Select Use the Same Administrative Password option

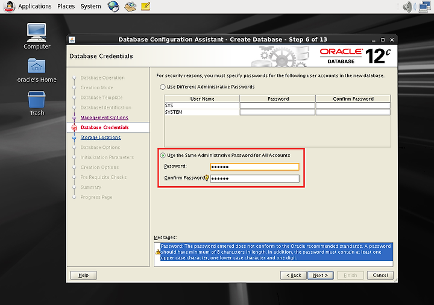click(163, 156)
